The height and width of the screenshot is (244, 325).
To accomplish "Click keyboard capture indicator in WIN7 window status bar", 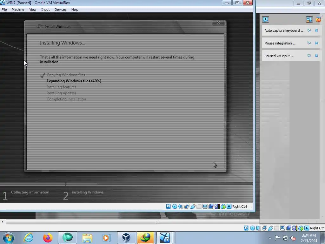I will click(x=229, y=207).
